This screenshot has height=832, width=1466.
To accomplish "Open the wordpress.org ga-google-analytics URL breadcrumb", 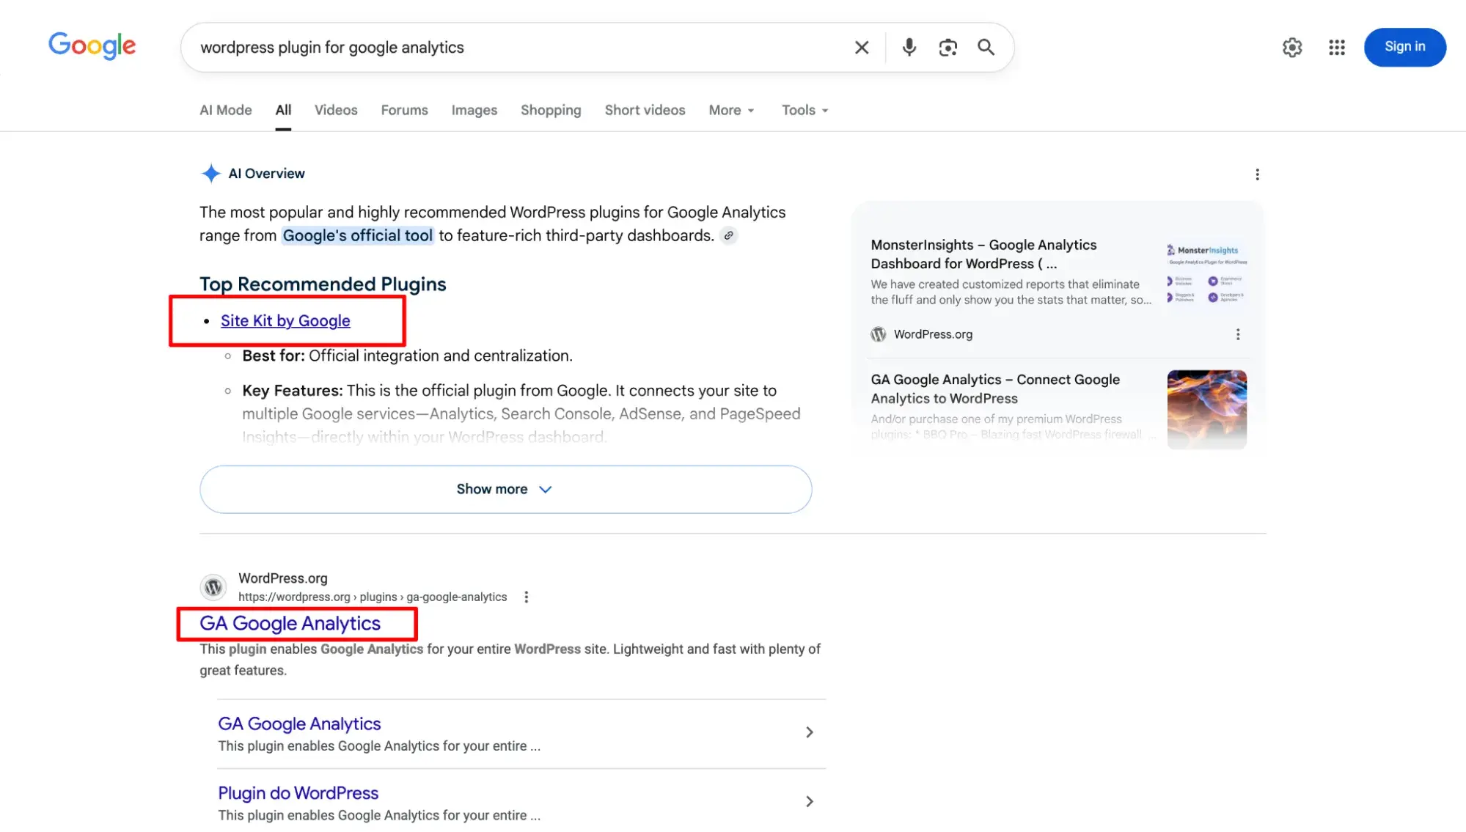I will pos(373,597).
